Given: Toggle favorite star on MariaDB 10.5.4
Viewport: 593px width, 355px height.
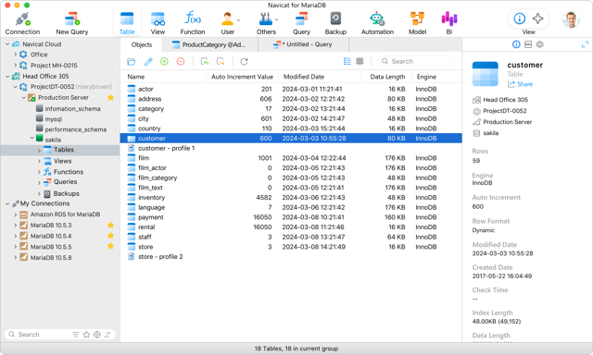Looking at the screenshot, I should coord(110,236).
